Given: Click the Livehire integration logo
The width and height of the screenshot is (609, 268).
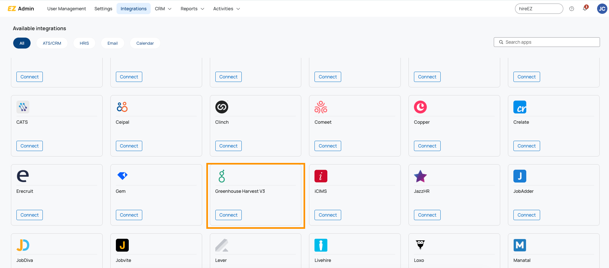Looking at the screenshot, I should (321, 245).
